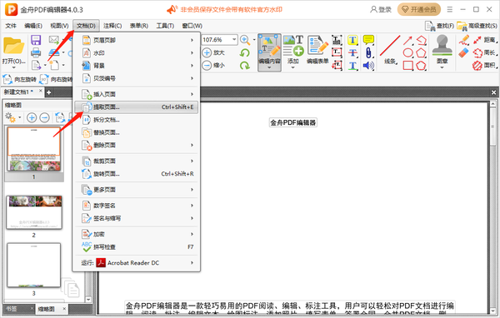Click the paperclip attachment icon
Image resolution: width=500 pixels, height=318 pixels.
point(368,52)
